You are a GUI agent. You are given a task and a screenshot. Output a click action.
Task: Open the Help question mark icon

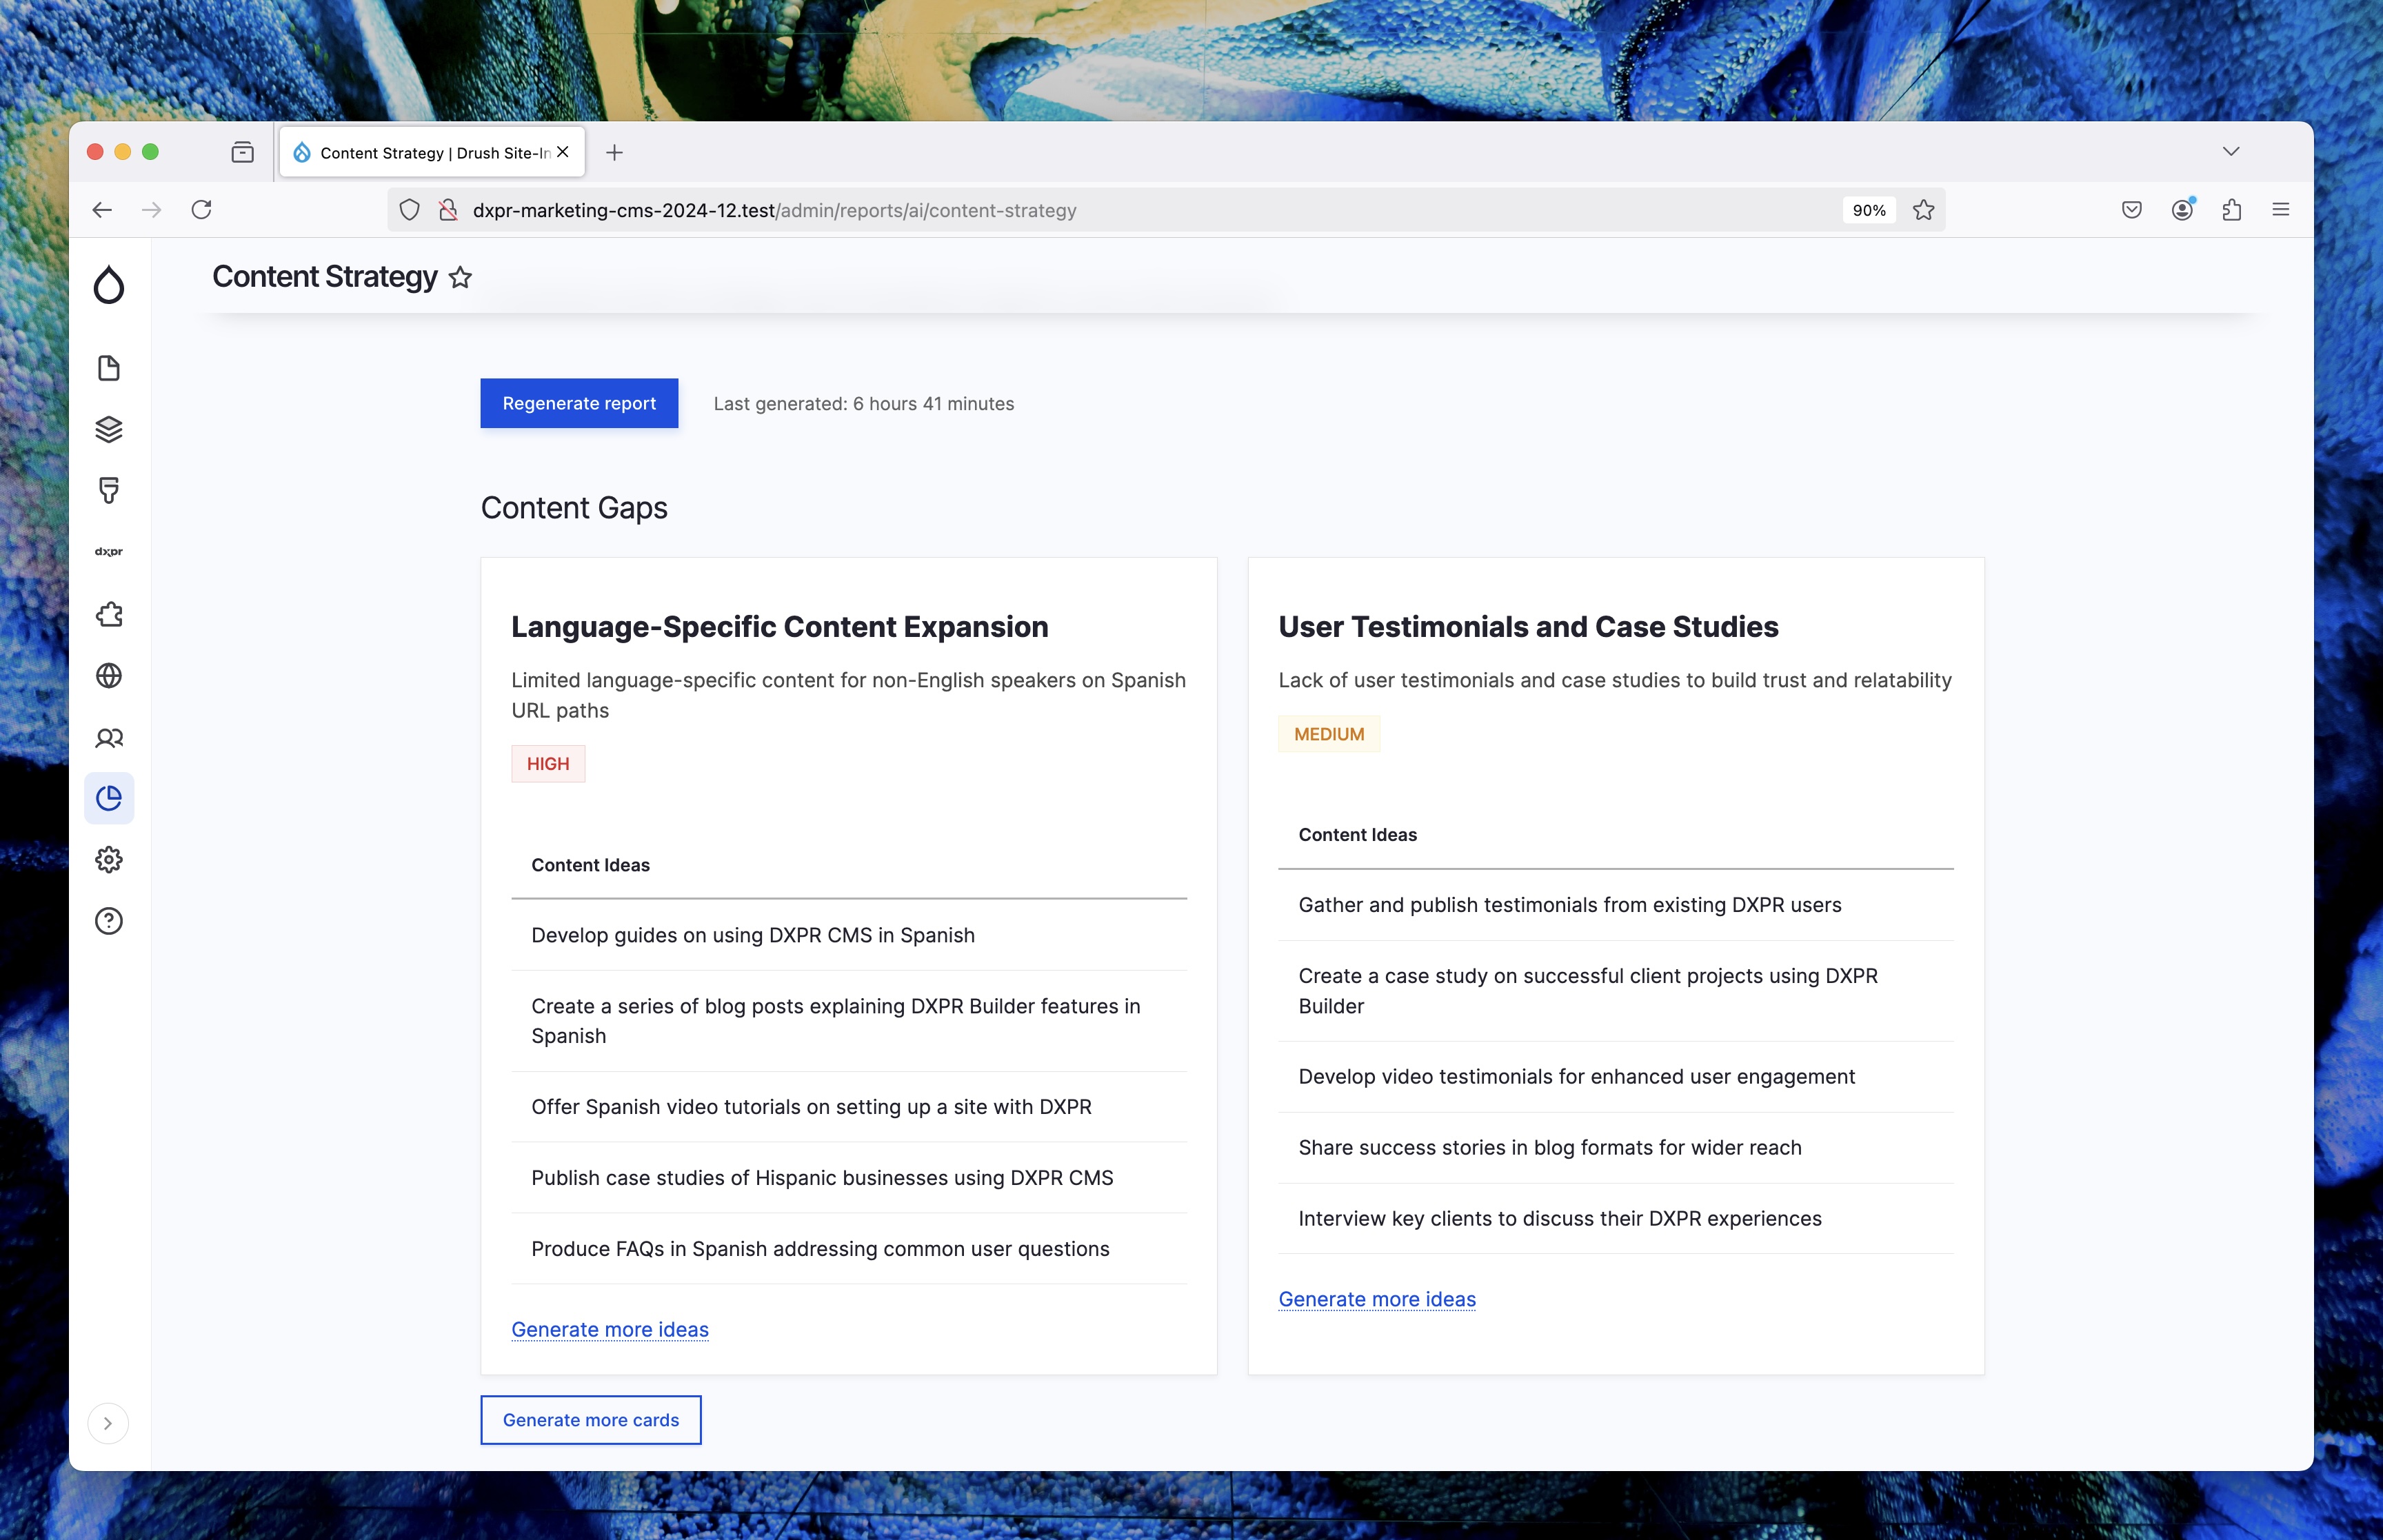[x=108, y=921]
